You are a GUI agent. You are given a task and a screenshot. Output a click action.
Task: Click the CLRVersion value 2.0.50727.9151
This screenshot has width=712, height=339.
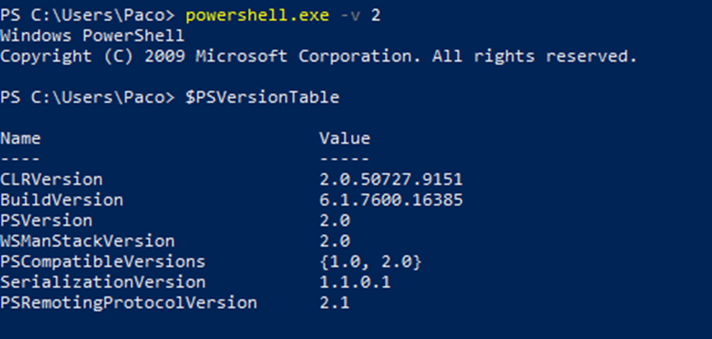click(391, 179)
